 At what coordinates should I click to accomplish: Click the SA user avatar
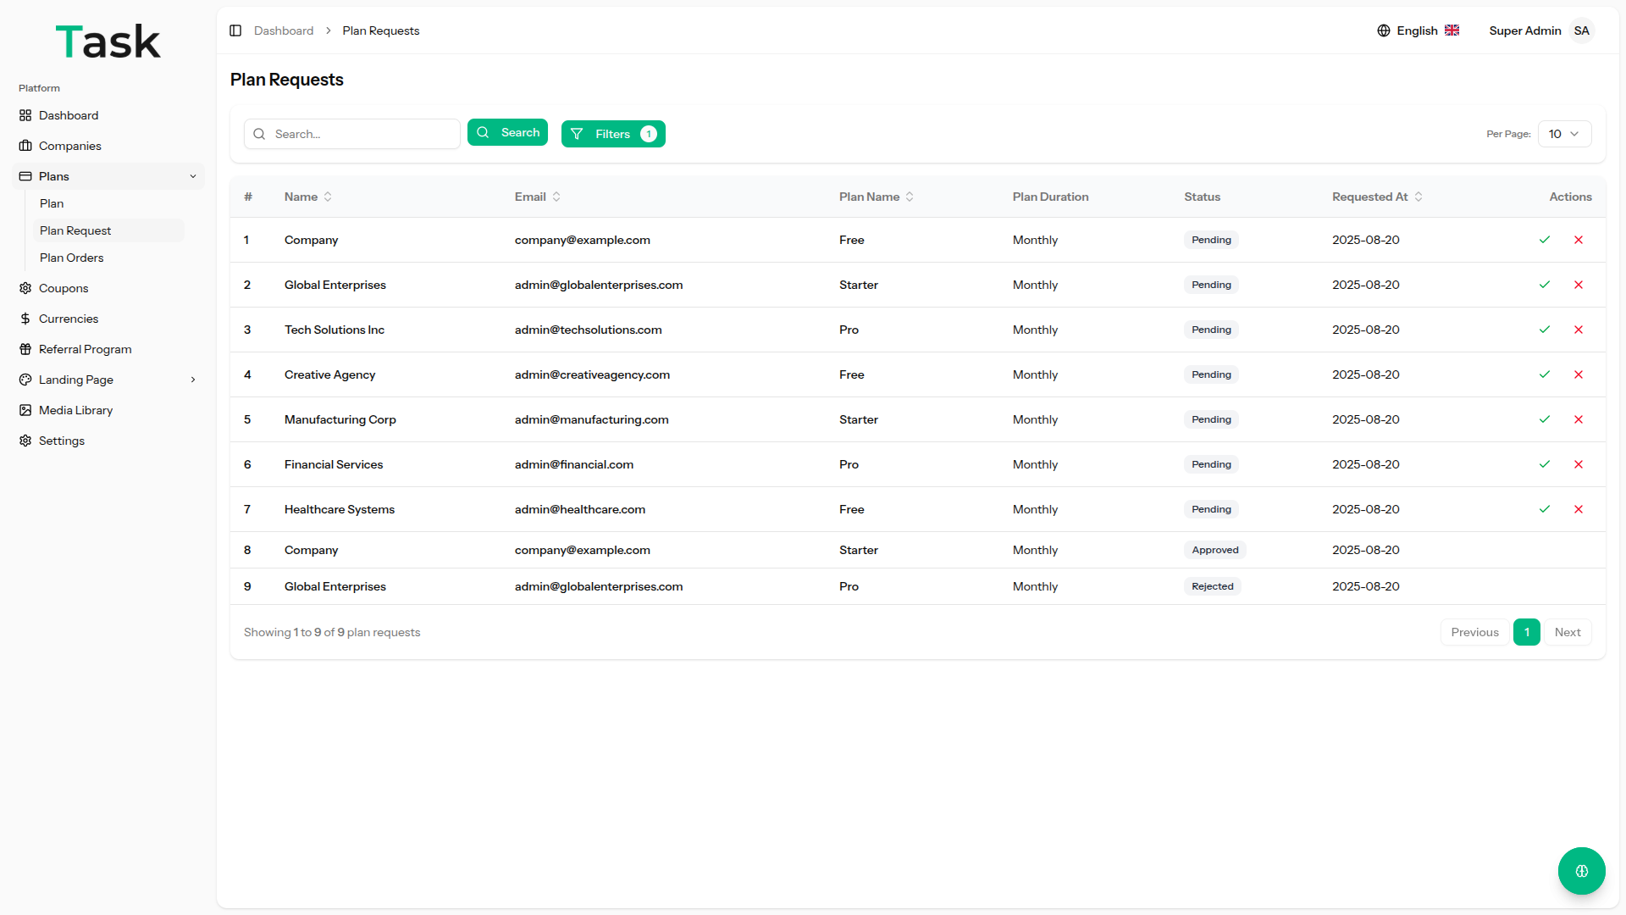click(x=1581, y=30)
